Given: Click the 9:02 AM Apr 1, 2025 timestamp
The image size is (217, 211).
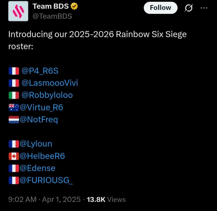Looking at the screenshot, I should (x=44, y=200).
